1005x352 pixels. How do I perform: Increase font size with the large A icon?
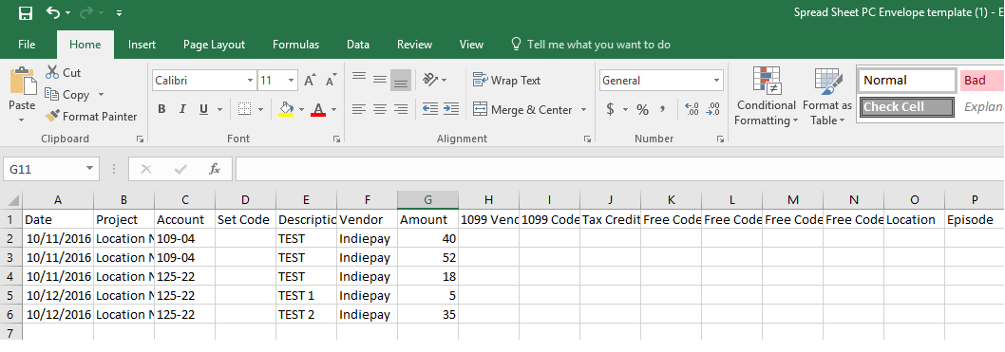click(310, 81)
